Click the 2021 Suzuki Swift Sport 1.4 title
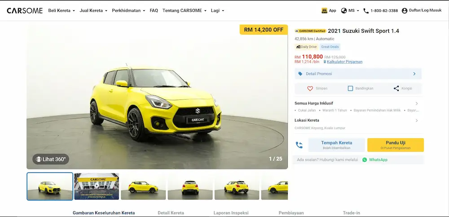 [363, 31]
